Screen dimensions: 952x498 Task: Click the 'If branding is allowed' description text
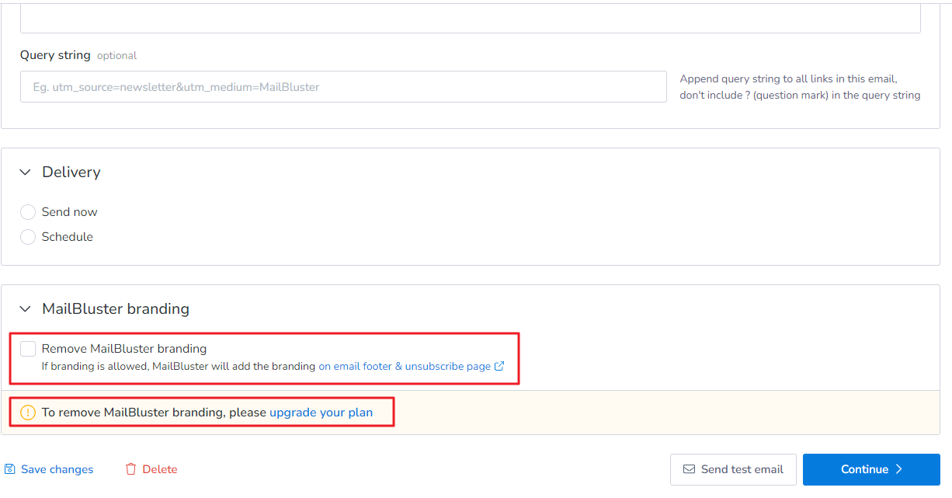point(179,366)
